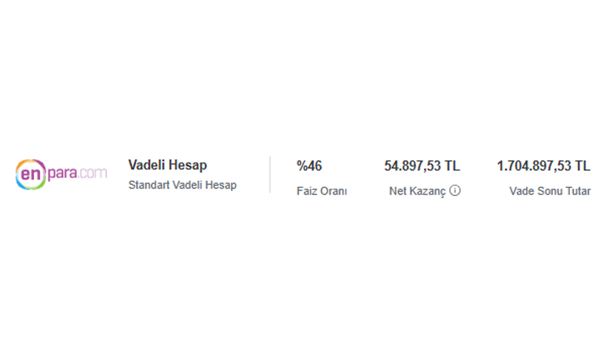Click the word 'Standart' in the subtitle
The width and height of the screenshot is (616, 347).
tap(146, 185)
